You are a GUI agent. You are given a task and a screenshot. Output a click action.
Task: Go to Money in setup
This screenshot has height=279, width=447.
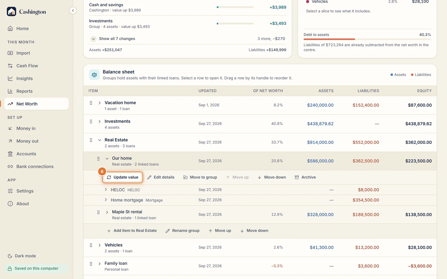tap(37, 128)
